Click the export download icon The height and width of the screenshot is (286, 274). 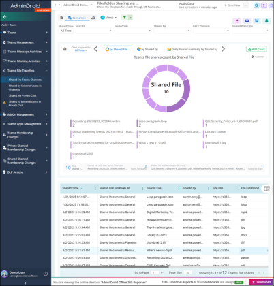pyautogui.click(x=237, y=21)
